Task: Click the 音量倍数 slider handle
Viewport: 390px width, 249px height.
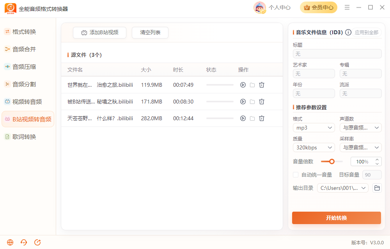Action: coord(332,161)
